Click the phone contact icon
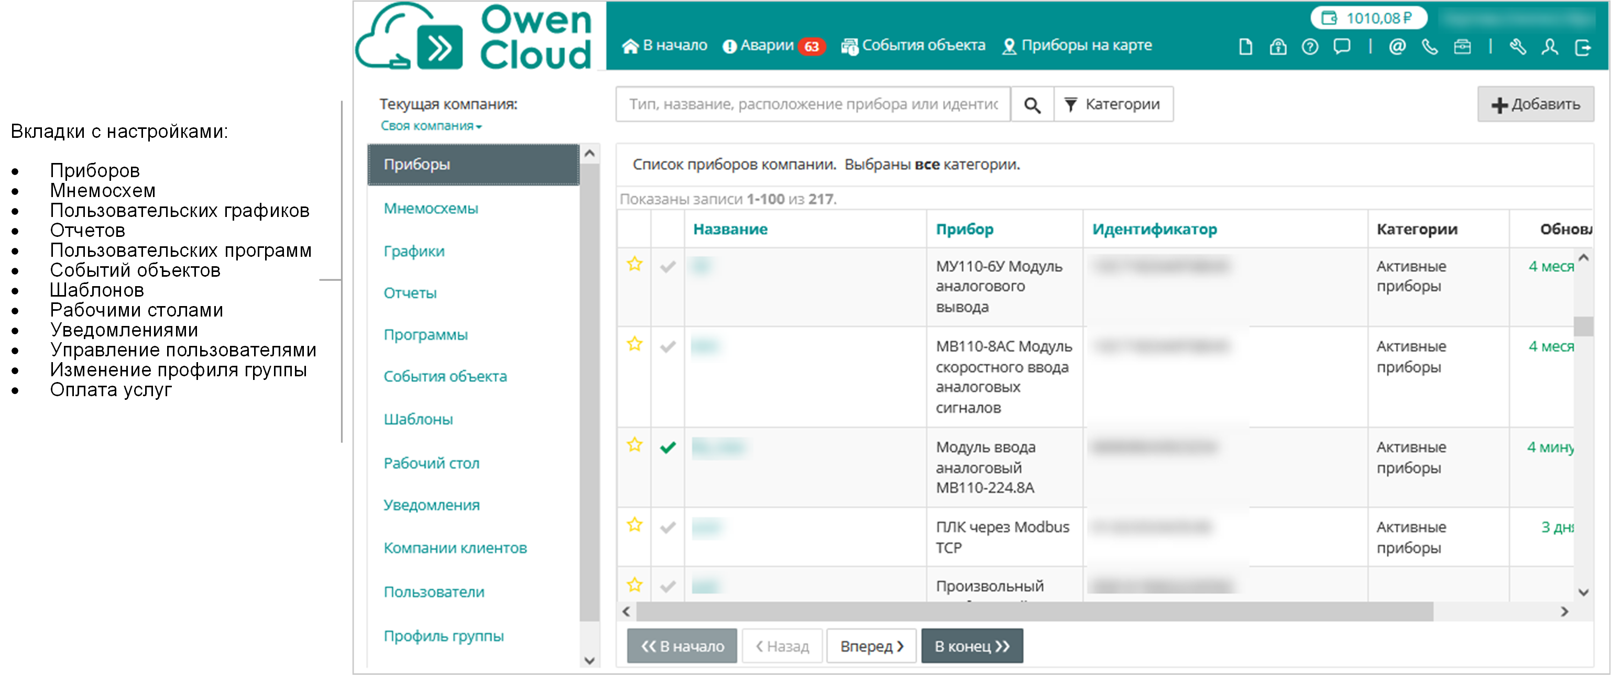Image resolution: width=1611 pixels, height=675 pixels. click(1430, 47)
